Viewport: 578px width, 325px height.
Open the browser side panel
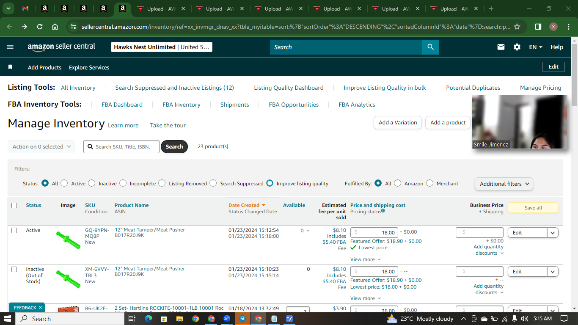pyautogui.click(x=538, y=27)
